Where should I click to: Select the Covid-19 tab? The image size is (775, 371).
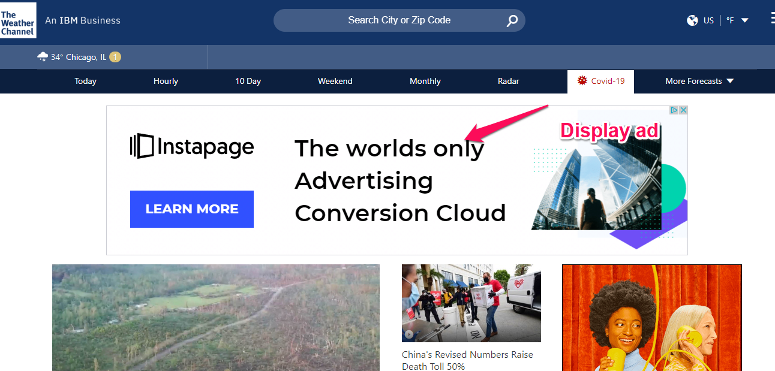pos(600,82)
